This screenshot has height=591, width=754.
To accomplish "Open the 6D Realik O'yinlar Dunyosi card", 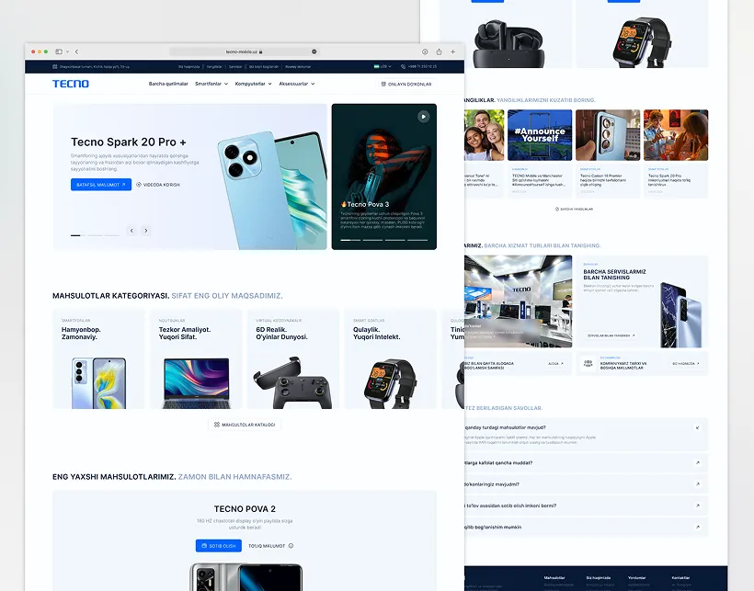I will [292, 359].
